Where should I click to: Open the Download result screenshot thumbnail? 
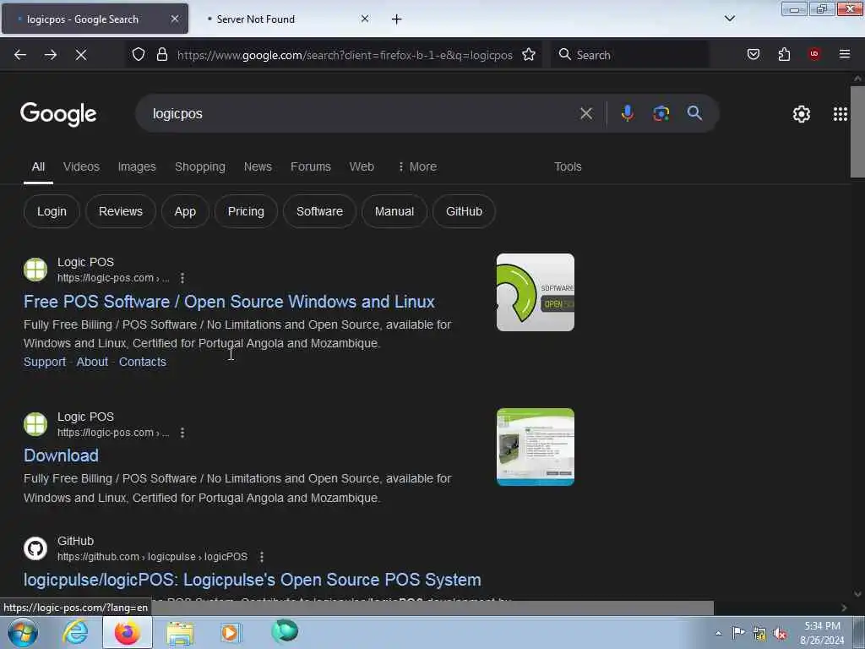(x=535, y=447)
